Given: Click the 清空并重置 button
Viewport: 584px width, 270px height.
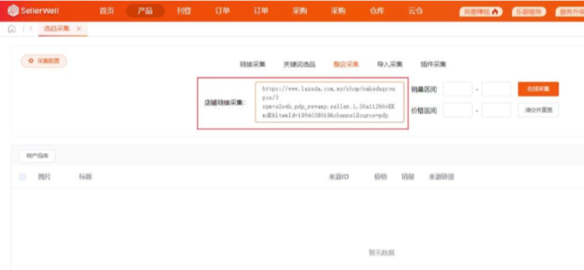Looking at the screenshot, I should [538, 111].
